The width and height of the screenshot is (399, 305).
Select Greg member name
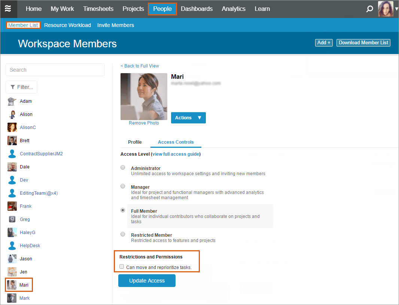click(x=25, y=219)
